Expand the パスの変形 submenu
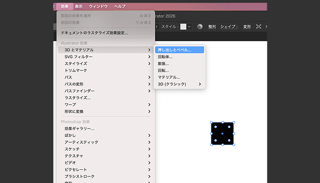Image resolution: width=320 pixels, height=183 pixels. pos(106,84)
